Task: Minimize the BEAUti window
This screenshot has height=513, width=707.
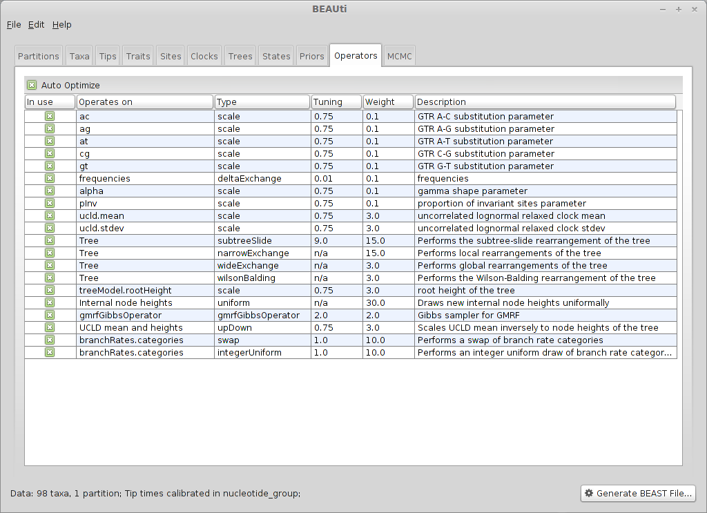Action: click(x=663, y=10)
